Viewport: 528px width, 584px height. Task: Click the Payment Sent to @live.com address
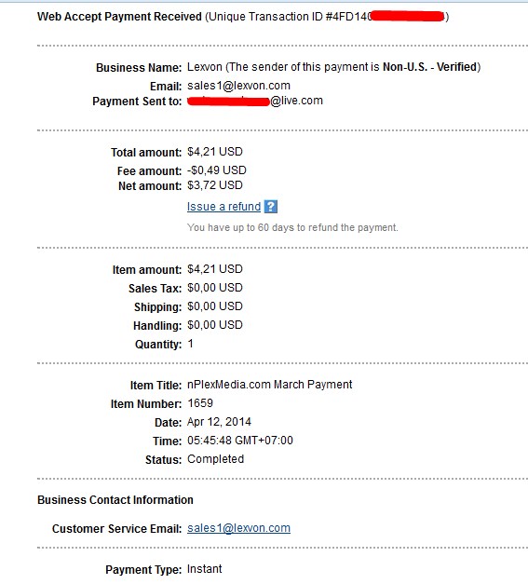(255, 101)
